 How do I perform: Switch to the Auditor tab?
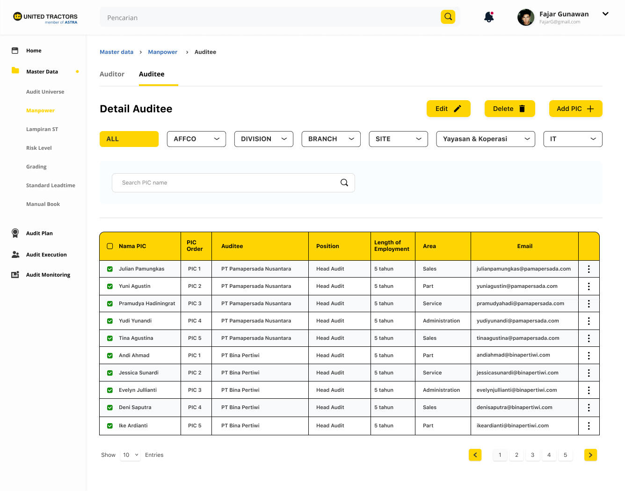(112, 74)
